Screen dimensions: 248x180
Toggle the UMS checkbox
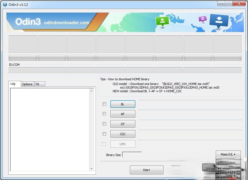[x=104, y=144]
